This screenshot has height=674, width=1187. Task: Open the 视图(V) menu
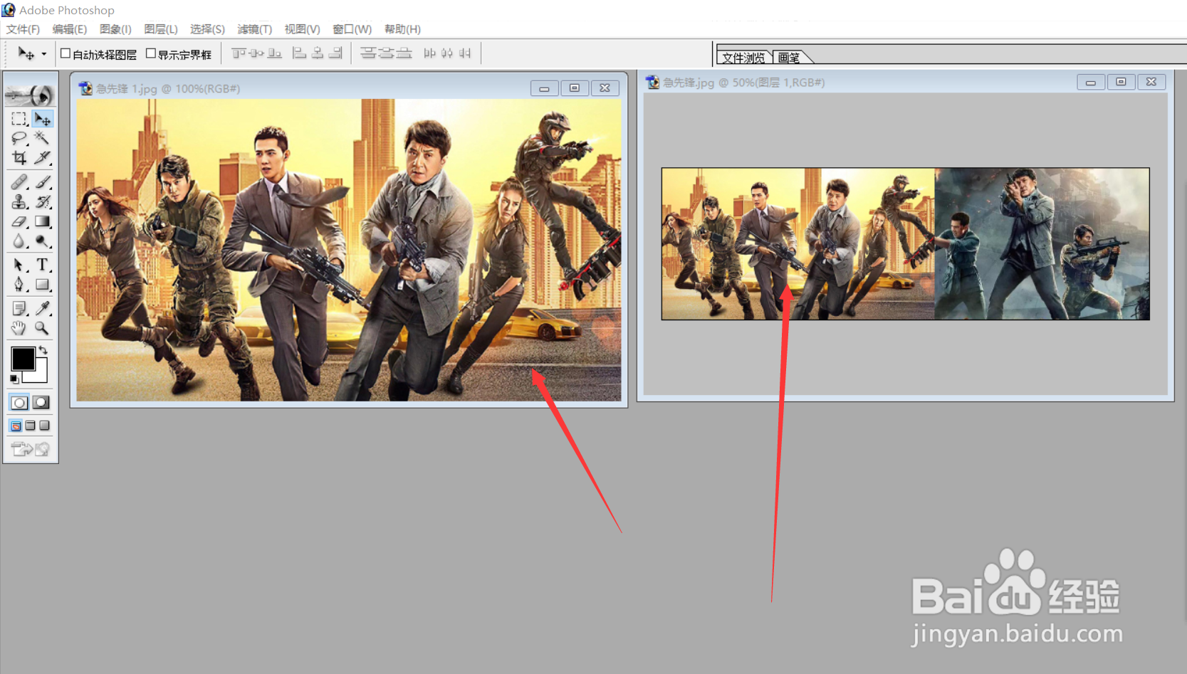[x=303, y=29]
